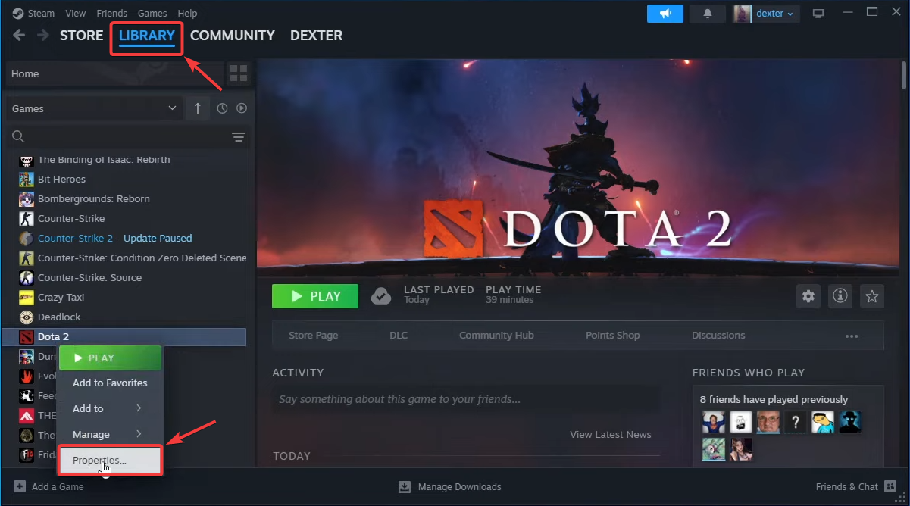Open the advanced filter options icon
910x506 pixels.
[239, 137]
